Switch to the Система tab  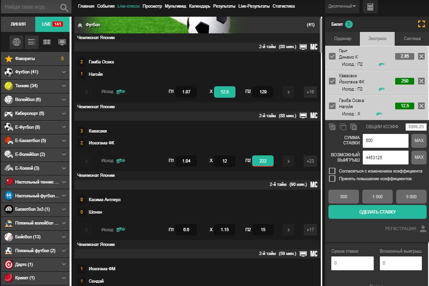coord(412,39)
